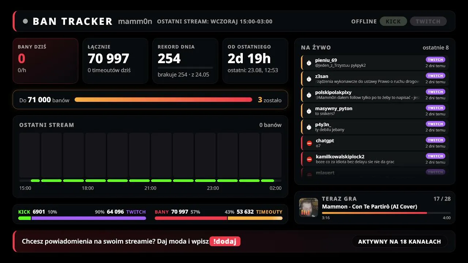The height and width of the screenshot is (263, 468).
Task: Click the message 'to snikers?'
Action: click(325, 114)
